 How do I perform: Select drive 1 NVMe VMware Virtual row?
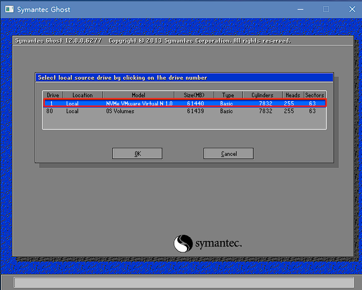pyautogui.click(x=185, y=103)
